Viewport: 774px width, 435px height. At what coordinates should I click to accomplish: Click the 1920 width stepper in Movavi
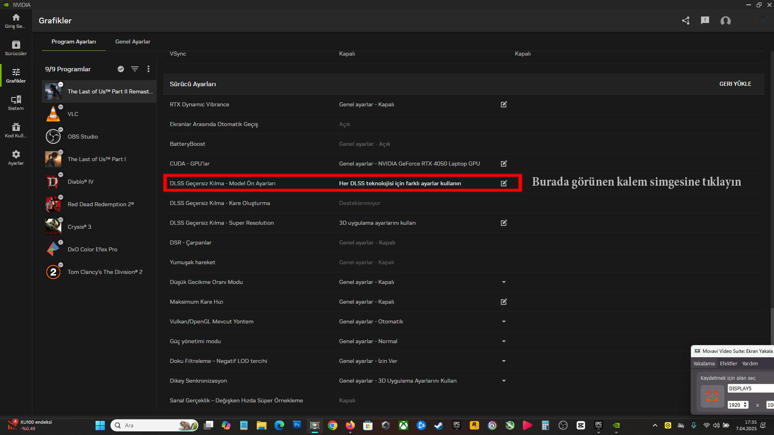coord(745,405)
